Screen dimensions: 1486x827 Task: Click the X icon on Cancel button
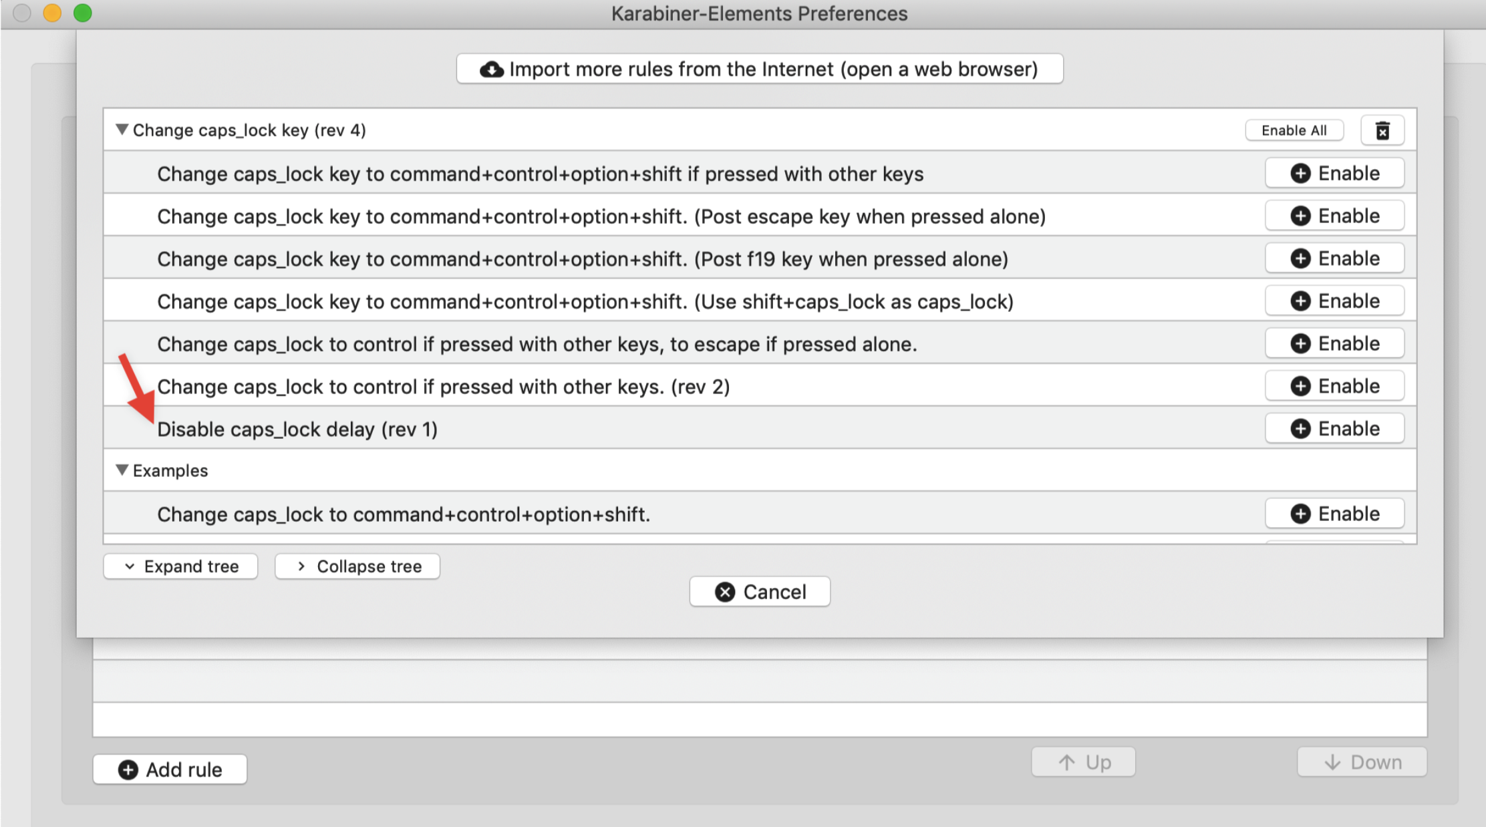[x=725, y=592]
